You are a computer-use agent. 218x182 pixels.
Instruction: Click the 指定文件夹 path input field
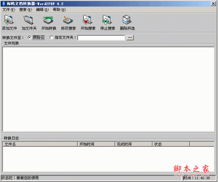tap(101, 38)
